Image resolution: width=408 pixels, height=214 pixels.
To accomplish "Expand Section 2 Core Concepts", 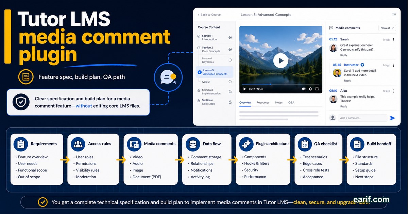I will pyautogui.click(x=215, y=50).
